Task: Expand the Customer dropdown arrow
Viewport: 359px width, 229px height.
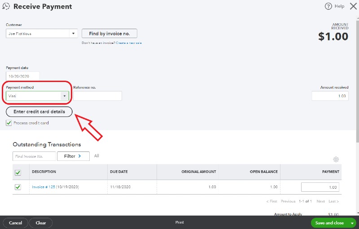Action: tap(73, 33)
